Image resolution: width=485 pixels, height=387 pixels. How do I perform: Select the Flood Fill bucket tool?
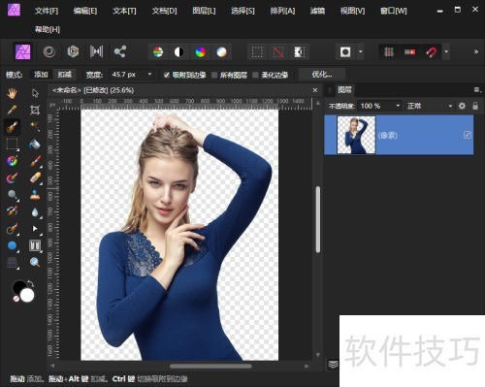(35, 144)
